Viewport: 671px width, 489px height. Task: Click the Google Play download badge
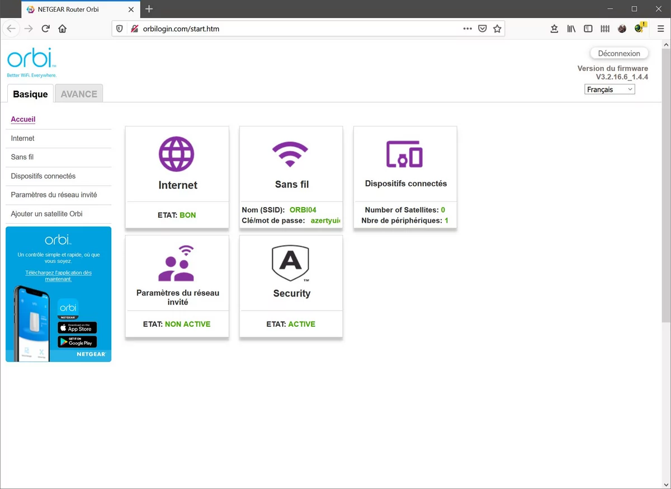click(x=77, y=342)
